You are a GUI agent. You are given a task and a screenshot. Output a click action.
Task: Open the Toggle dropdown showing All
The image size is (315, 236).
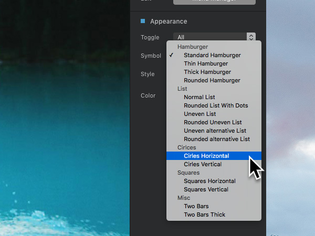pos(214,37)
